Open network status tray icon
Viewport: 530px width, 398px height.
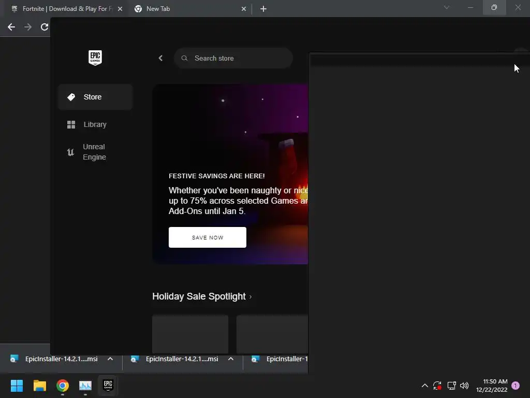[451, 386]
